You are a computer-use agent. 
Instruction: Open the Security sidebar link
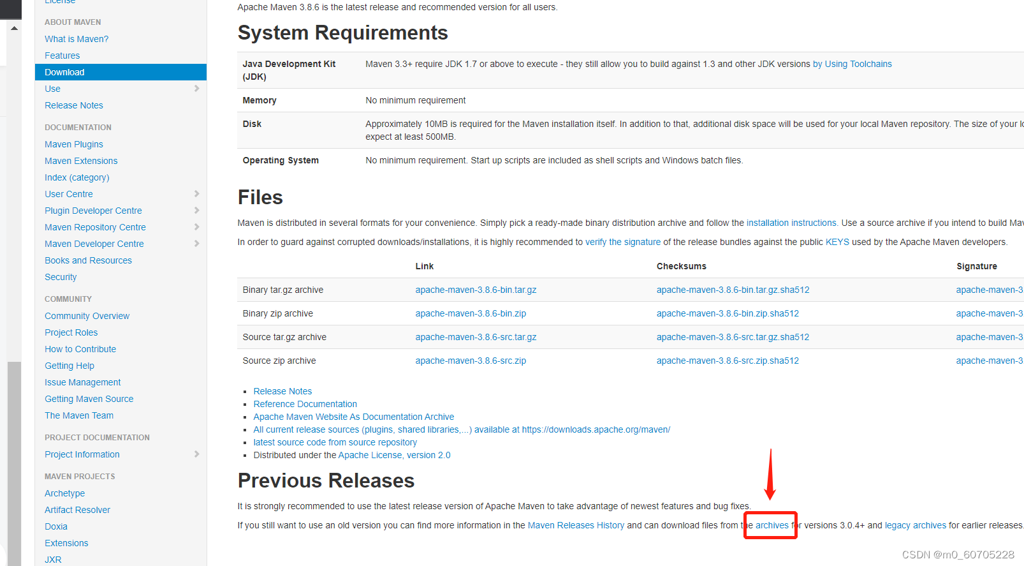tap(61, 277)
